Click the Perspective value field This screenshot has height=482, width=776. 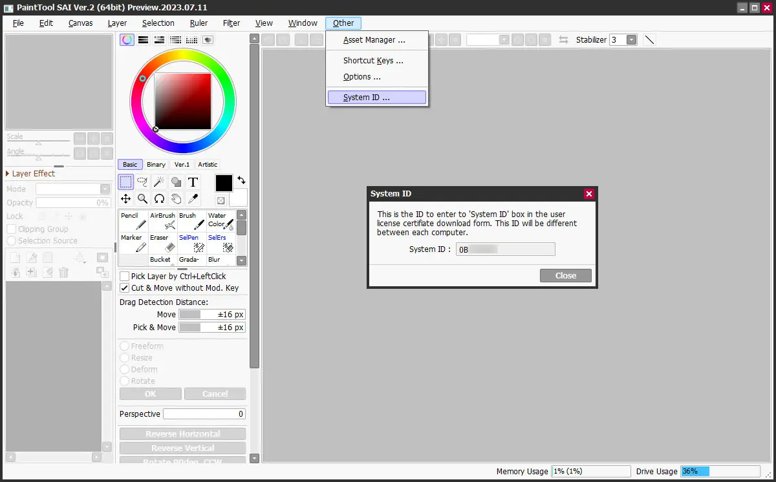click(x=204, y=414)
